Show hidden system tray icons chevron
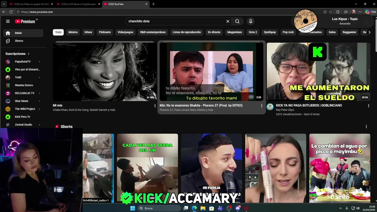The height and width of the screenshot is (212, 377). tap(340, 208)
